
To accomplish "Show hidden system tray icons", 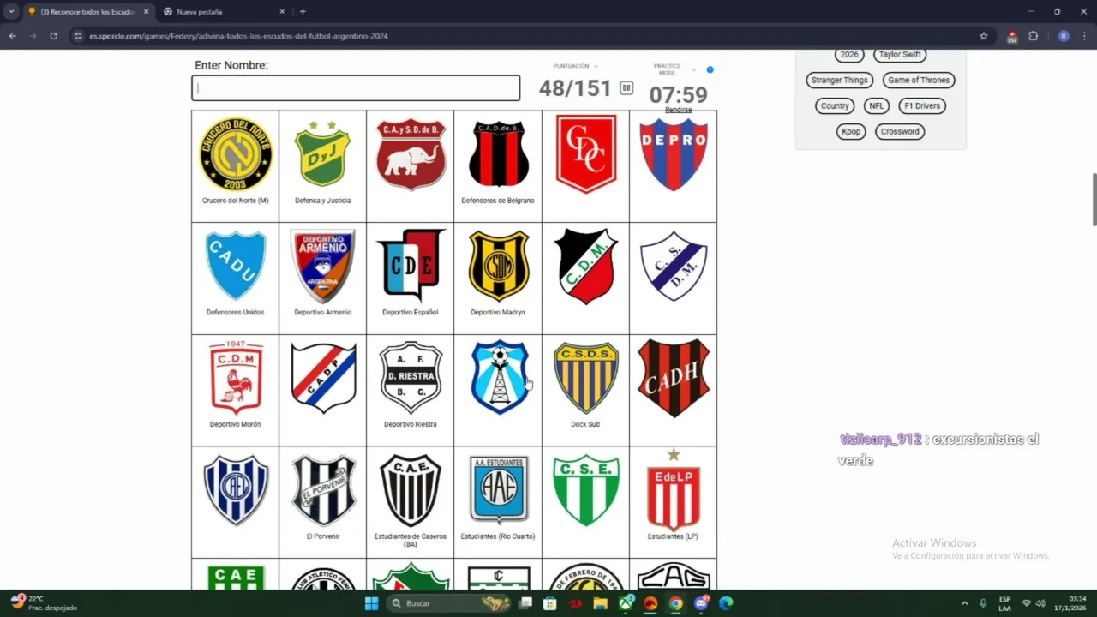I will tap(965, 603).
